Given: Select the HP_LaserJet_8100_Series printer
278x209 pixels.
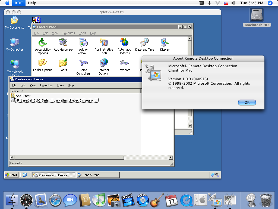Looking at the screenshot, I should [55, 100].
